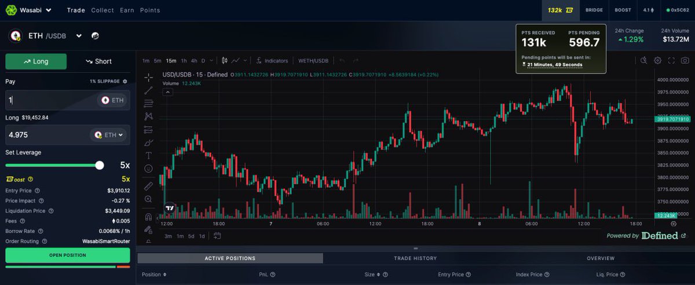Switch to Active Positions tab
This screenshot has width=695, height=285.
[230, 258]
